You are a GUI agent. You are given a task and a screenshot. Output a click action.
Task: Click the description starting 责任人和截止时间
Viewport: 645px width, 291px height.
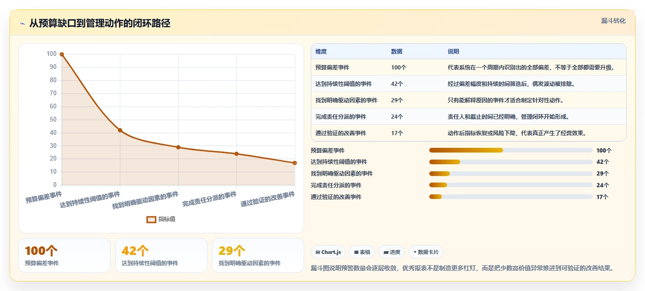pos(509,117)
